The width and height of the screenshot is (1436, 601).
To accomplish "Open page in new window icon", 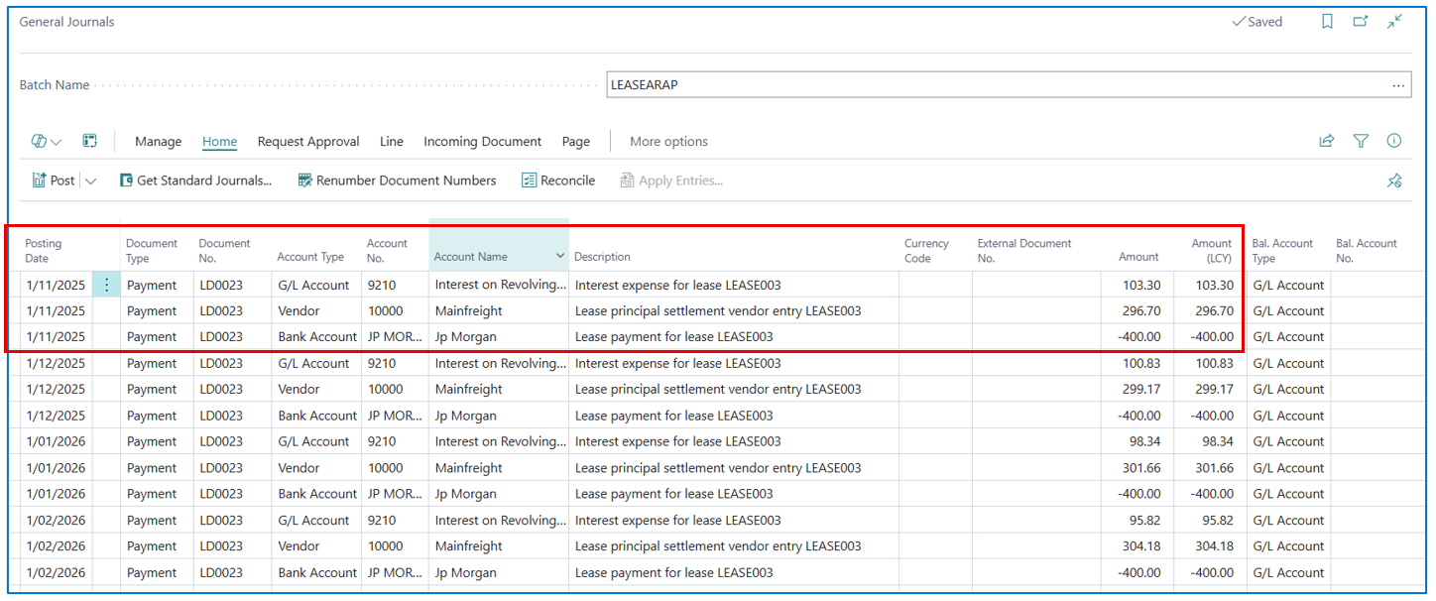I will click(x=1361, y=22).
